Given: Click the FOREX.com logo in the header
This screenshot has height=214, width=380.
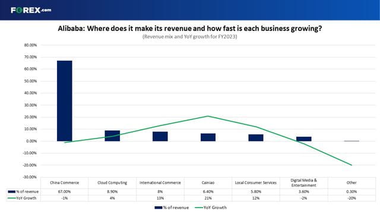Looking at the screenshot, I should [31, 10].
